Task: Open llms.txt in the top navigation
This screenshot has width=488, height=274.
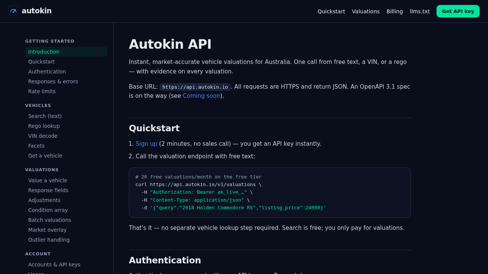Action: [420, 11]
